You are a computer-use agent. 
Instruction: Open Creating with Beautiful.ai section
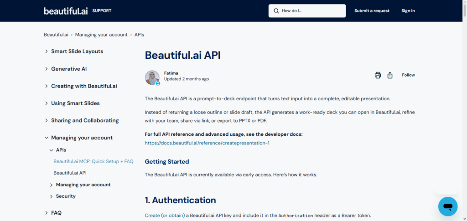tap(84, 86)
